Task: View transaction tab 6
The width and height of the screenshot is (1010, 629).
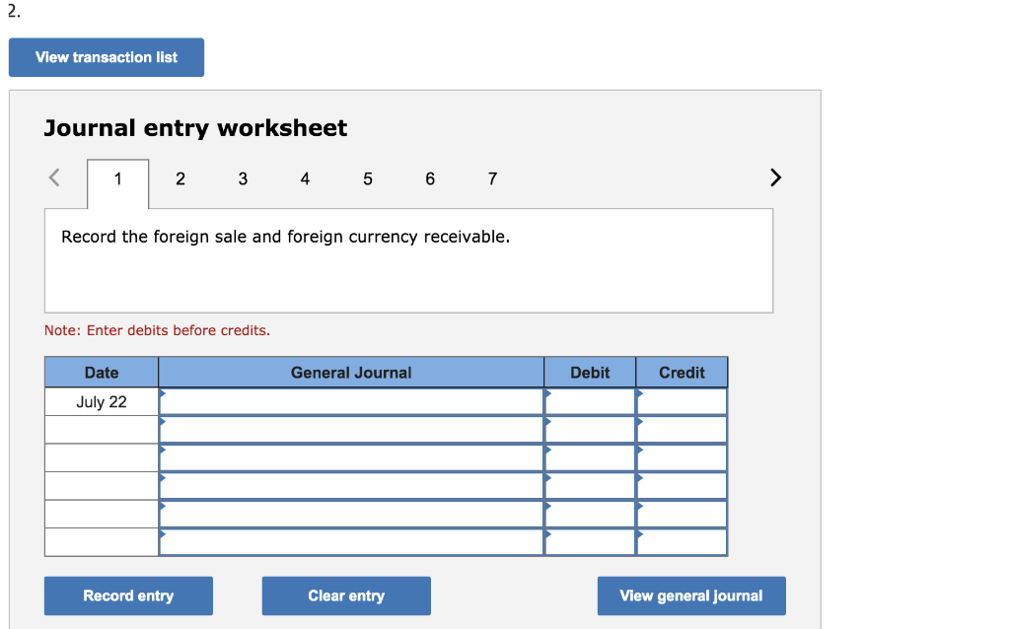Action: tap(430, 178)
